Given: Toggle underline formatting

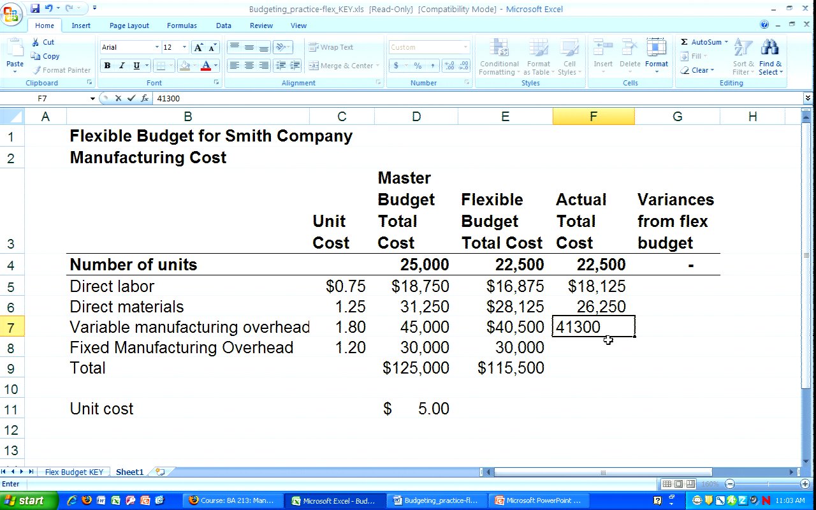Looking at the screenshot, I should click(136, 66).
